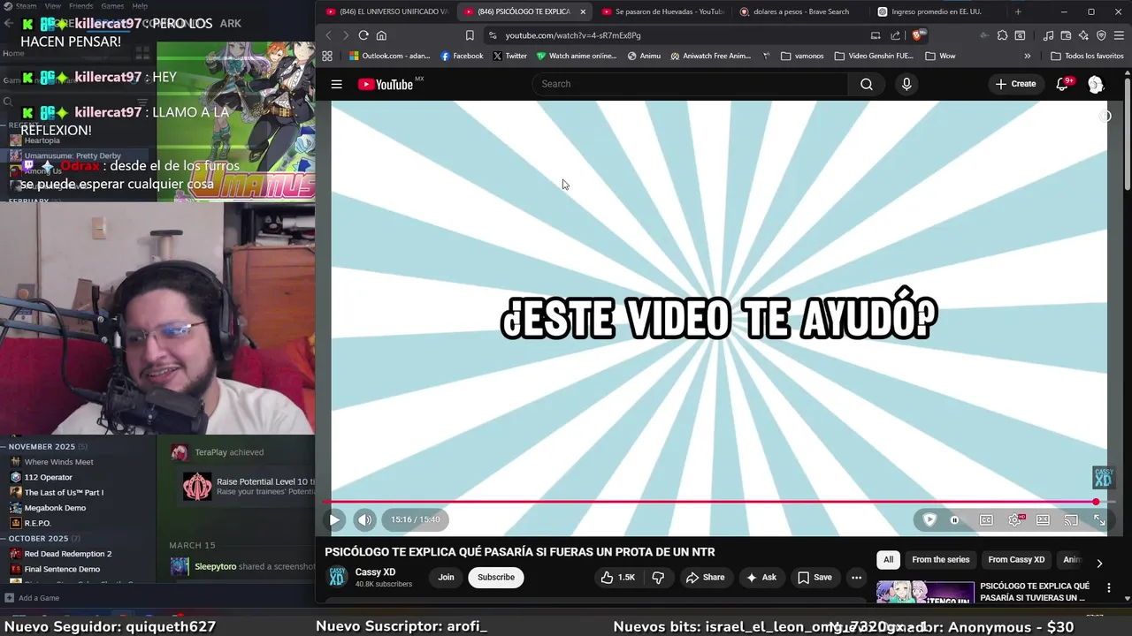Viewport: 1132px width, 636px height.
Task: Open Brave Leo AI sparkle icon
Action: [1083, 35]
